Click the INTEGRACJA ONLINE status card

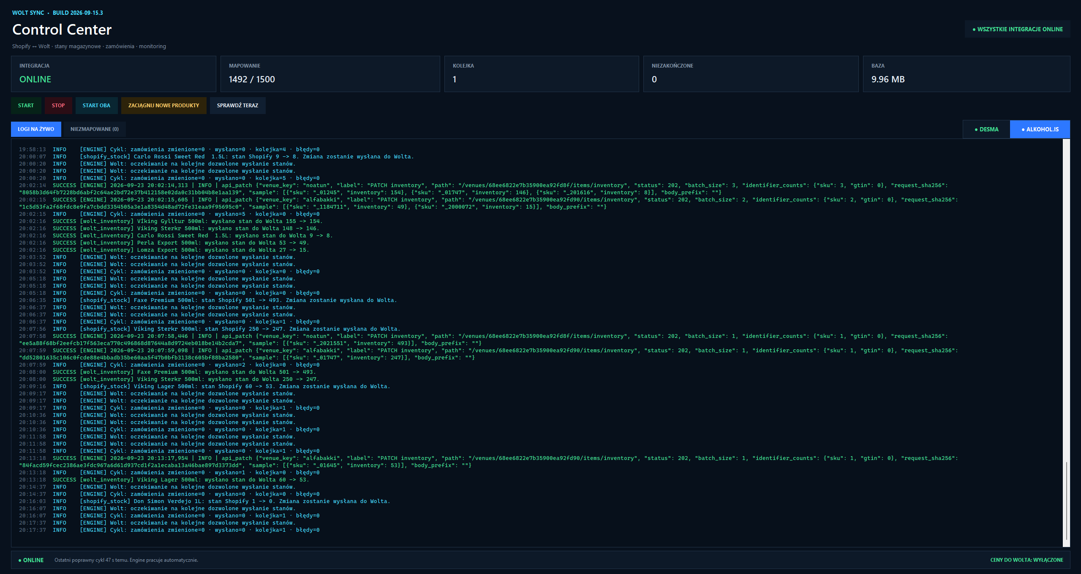tap(113, 74)
